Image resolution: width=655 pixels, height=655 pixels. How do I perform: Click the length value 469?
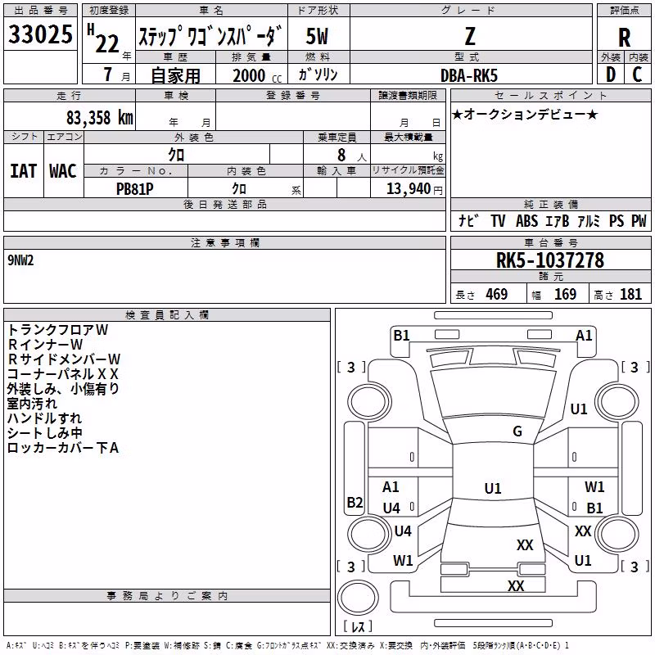[x=497, y=295]
